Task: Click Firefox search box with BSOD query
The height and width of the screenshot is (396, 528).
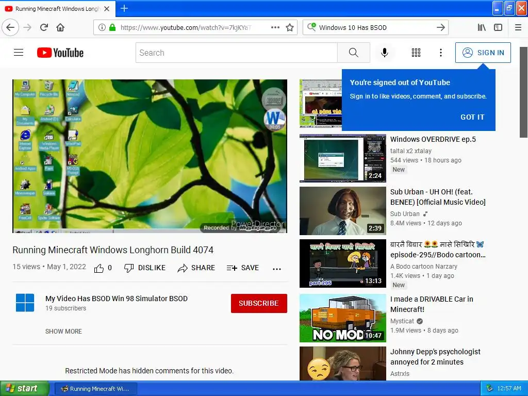Action: (x=375, y=28)
